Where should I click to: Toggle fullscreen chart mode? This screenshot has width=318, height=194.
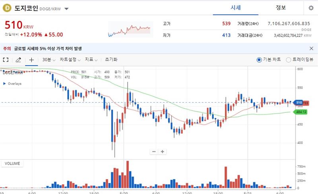(x=6, y=60)
